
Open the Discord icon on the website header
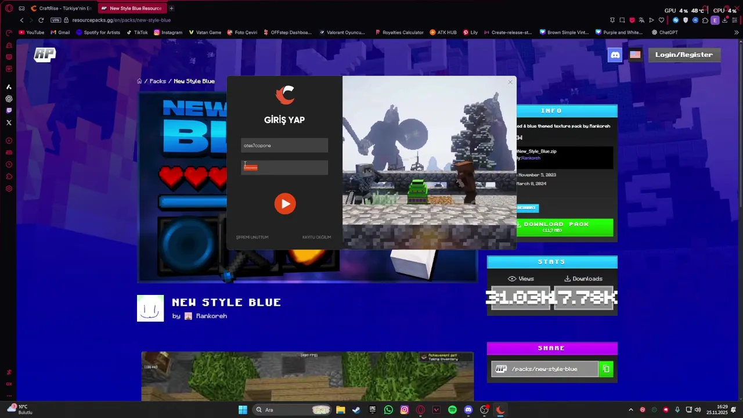tap(615, 55)
